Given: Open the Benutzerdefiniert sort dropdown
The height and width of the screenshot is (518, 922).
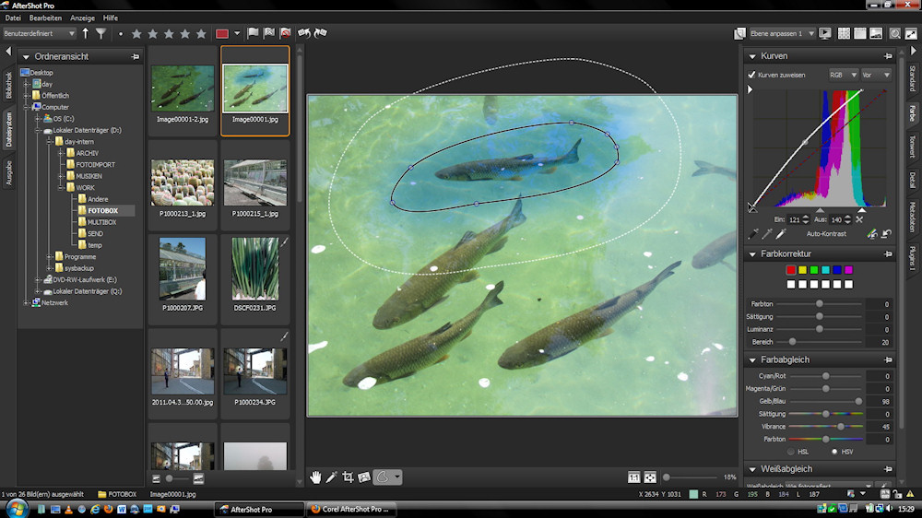Looking at the screenshot, I should tap(39, 34).
